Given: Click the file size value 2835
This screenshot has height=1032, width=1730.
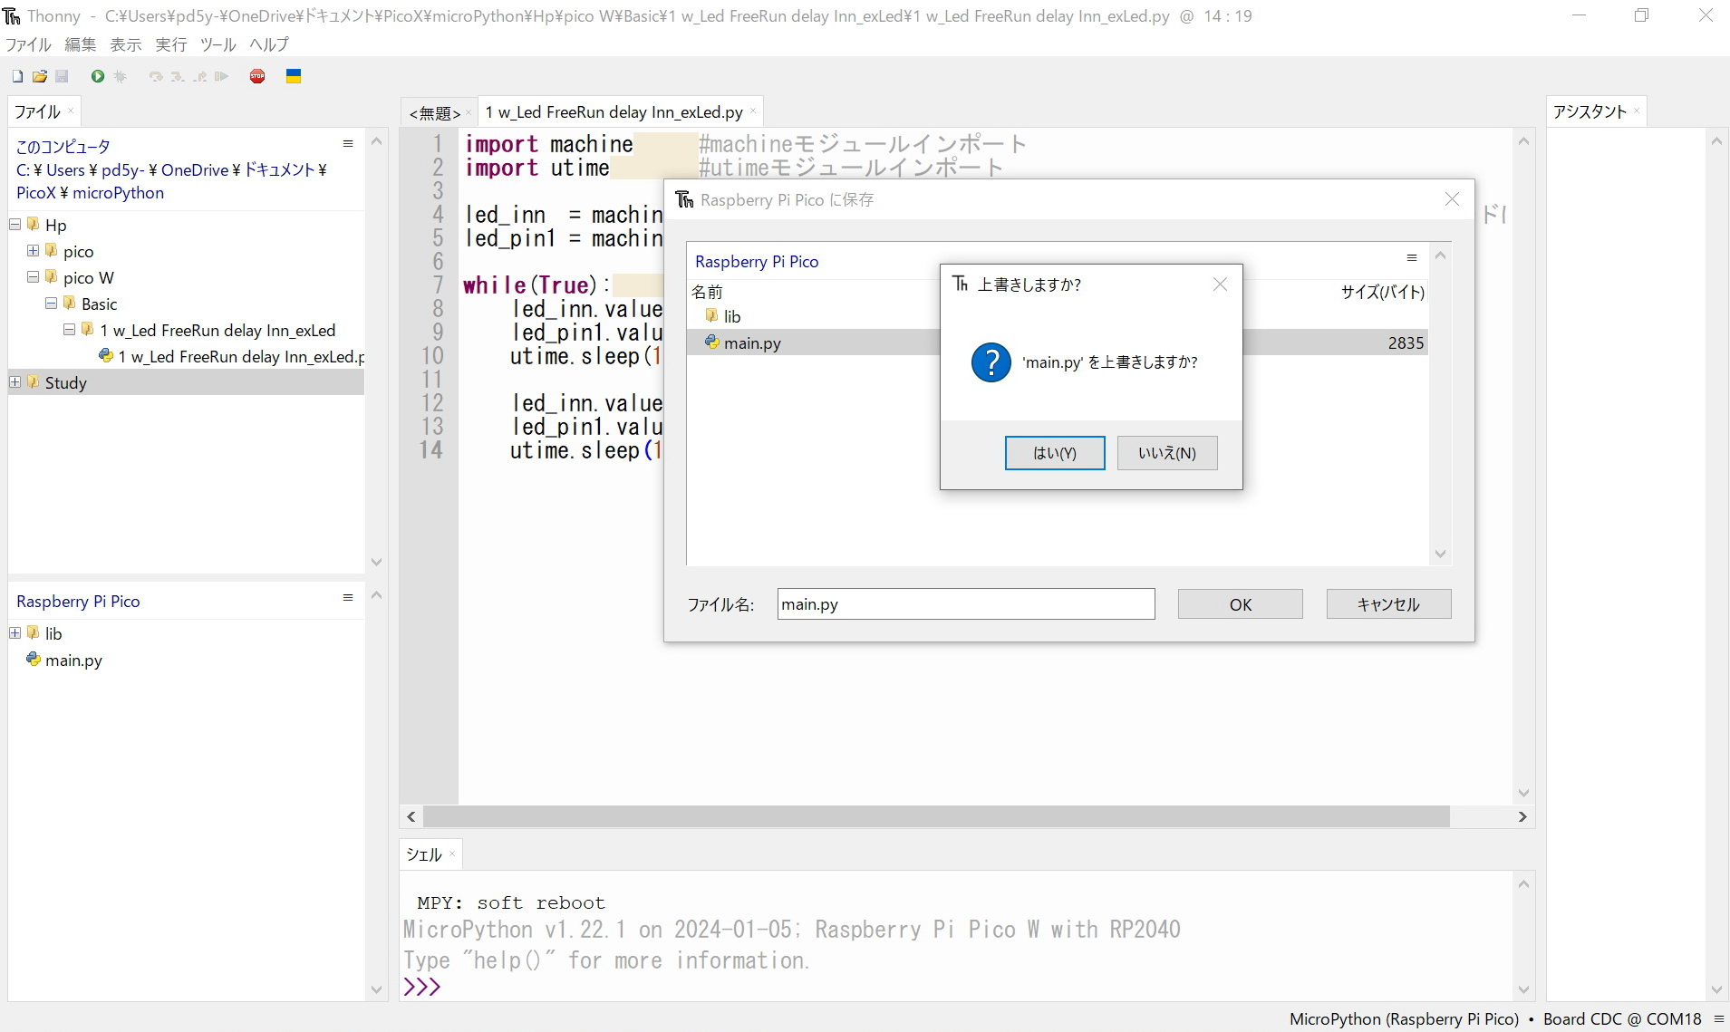Looking at the screenshot, I should pyautogui.click(x=1406, y=342).
